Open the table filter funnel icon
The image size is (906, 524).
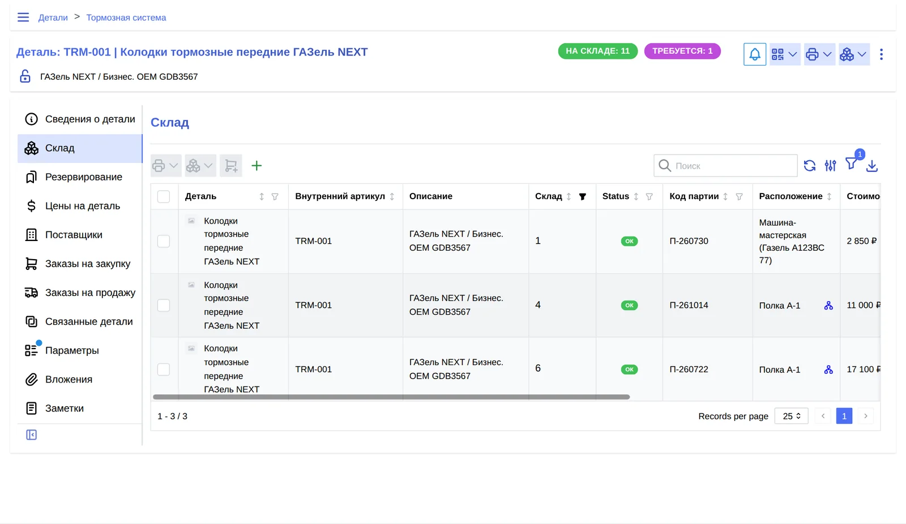coord(851,164)
